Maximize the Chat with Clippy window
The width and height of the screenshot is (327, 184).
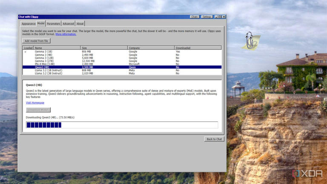(x=220, y=17)
